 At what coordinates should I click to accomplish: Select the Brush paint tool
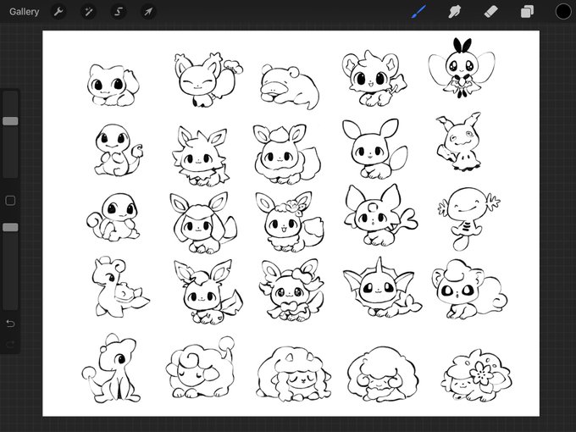tap(418, 11)
